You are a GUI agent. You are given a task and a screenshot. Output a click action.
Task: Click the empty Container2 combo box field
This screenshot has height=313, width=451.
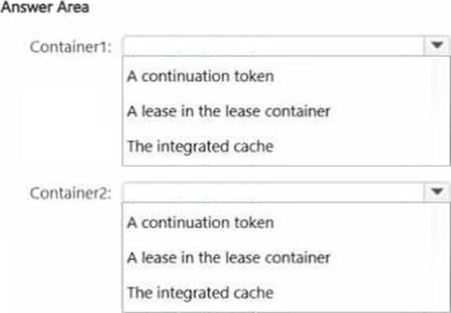(273, 192)
